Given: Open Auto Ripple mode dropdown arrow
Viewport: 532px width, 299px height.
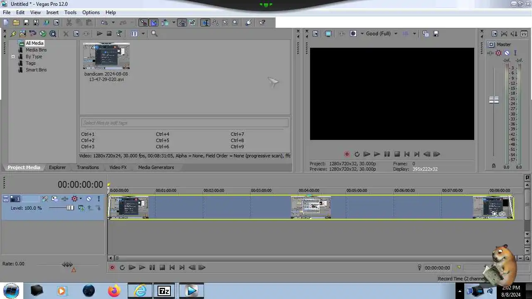Looking at the screenshot, I should click(x=173, y=22).
